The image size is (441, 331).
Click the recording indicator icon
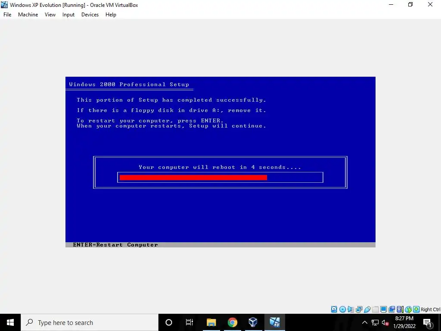pyautogui.click(x=391, y=309)
